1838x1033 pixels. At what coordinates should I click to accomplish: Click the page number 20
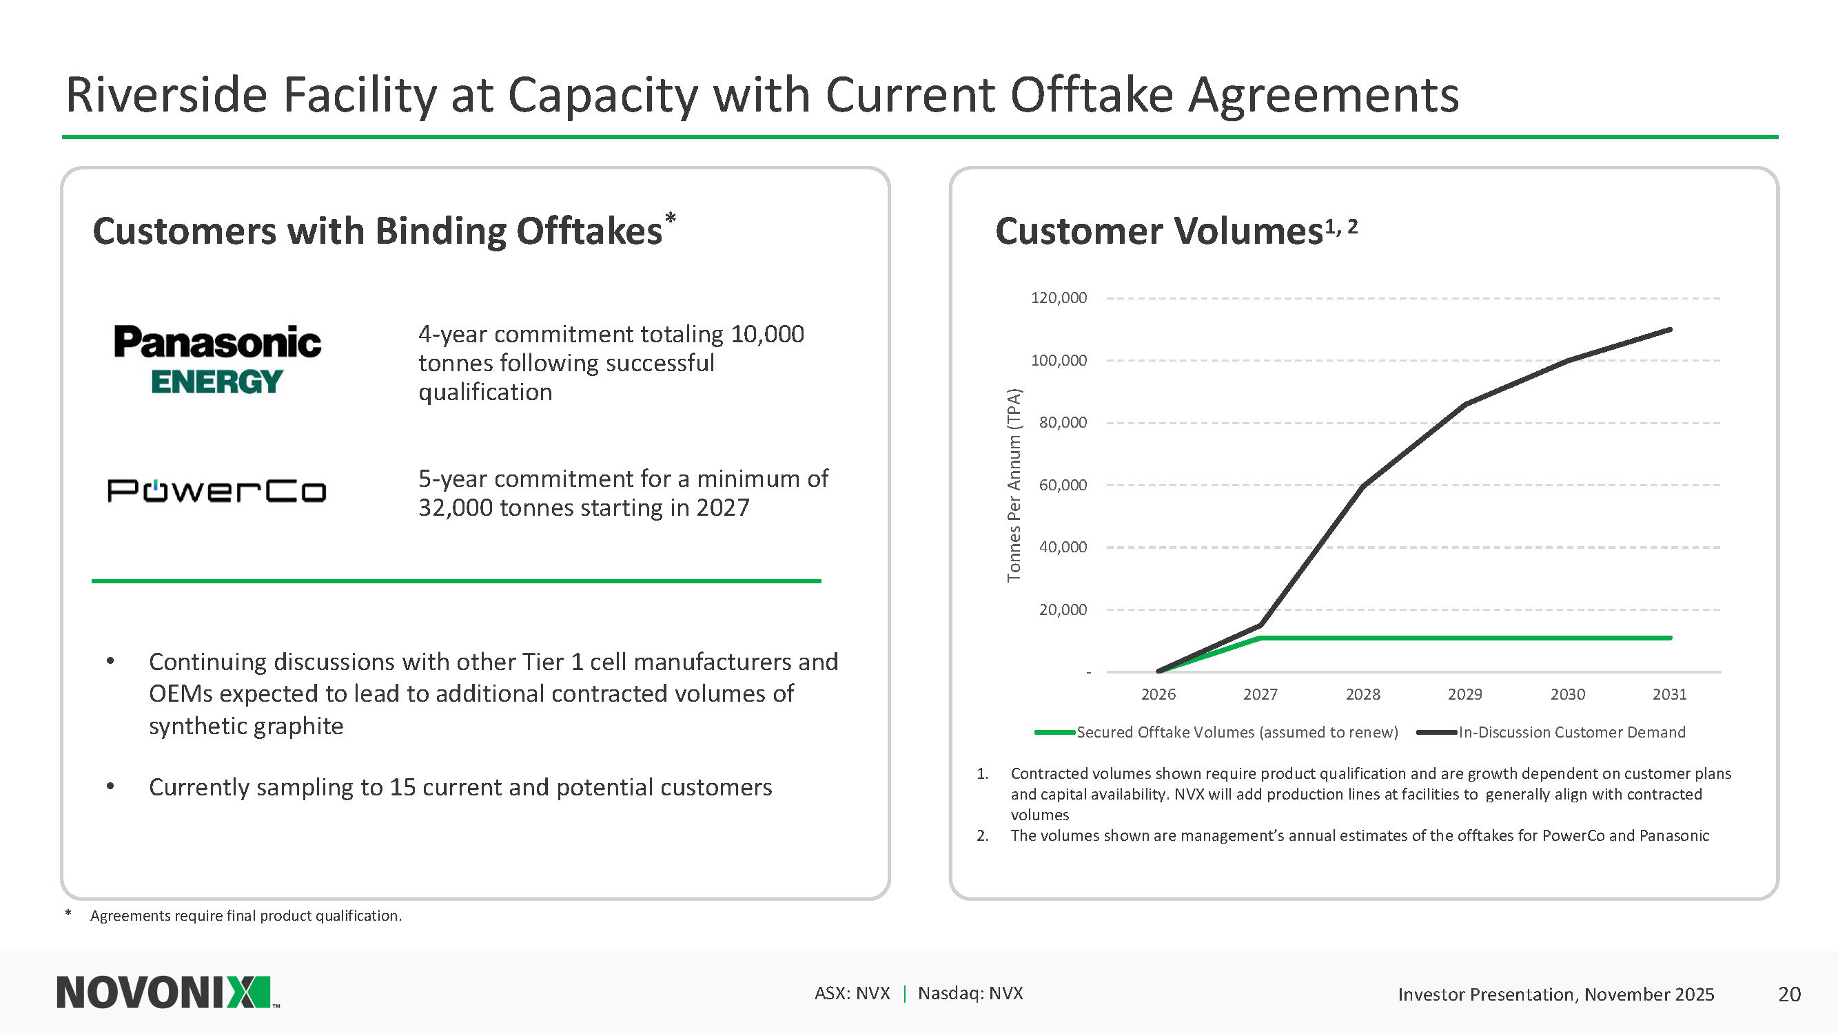pos(1789,994)
